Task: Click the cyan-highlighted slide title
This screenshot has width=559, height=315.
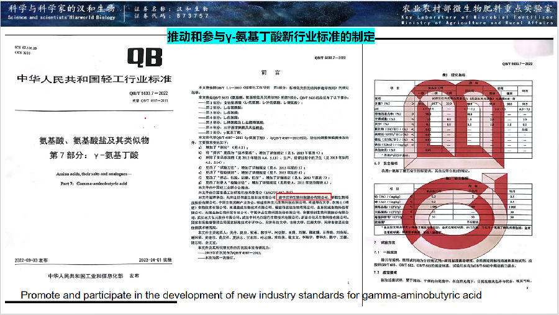Action: (x=271, y=38)
